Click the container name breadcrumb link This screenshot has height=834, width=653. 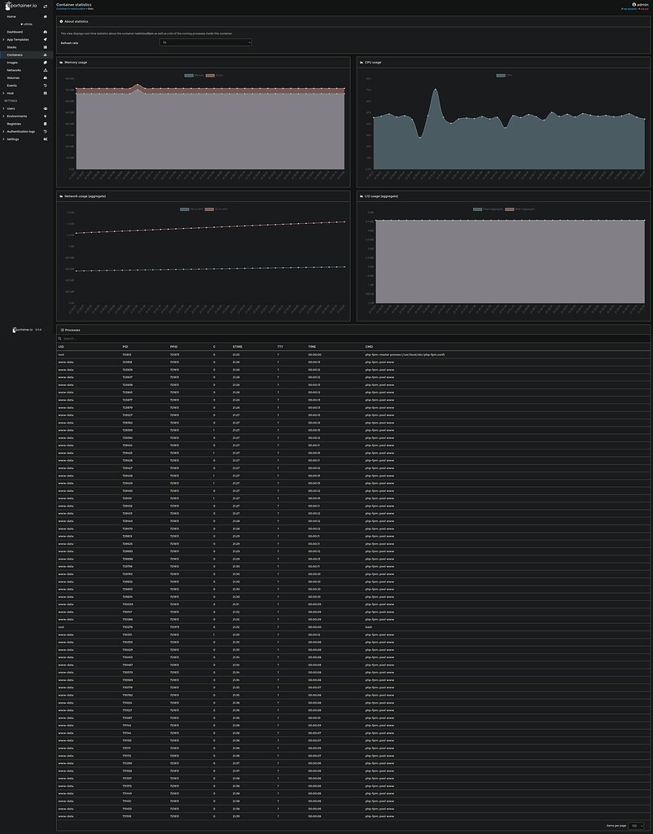point(77,9)
